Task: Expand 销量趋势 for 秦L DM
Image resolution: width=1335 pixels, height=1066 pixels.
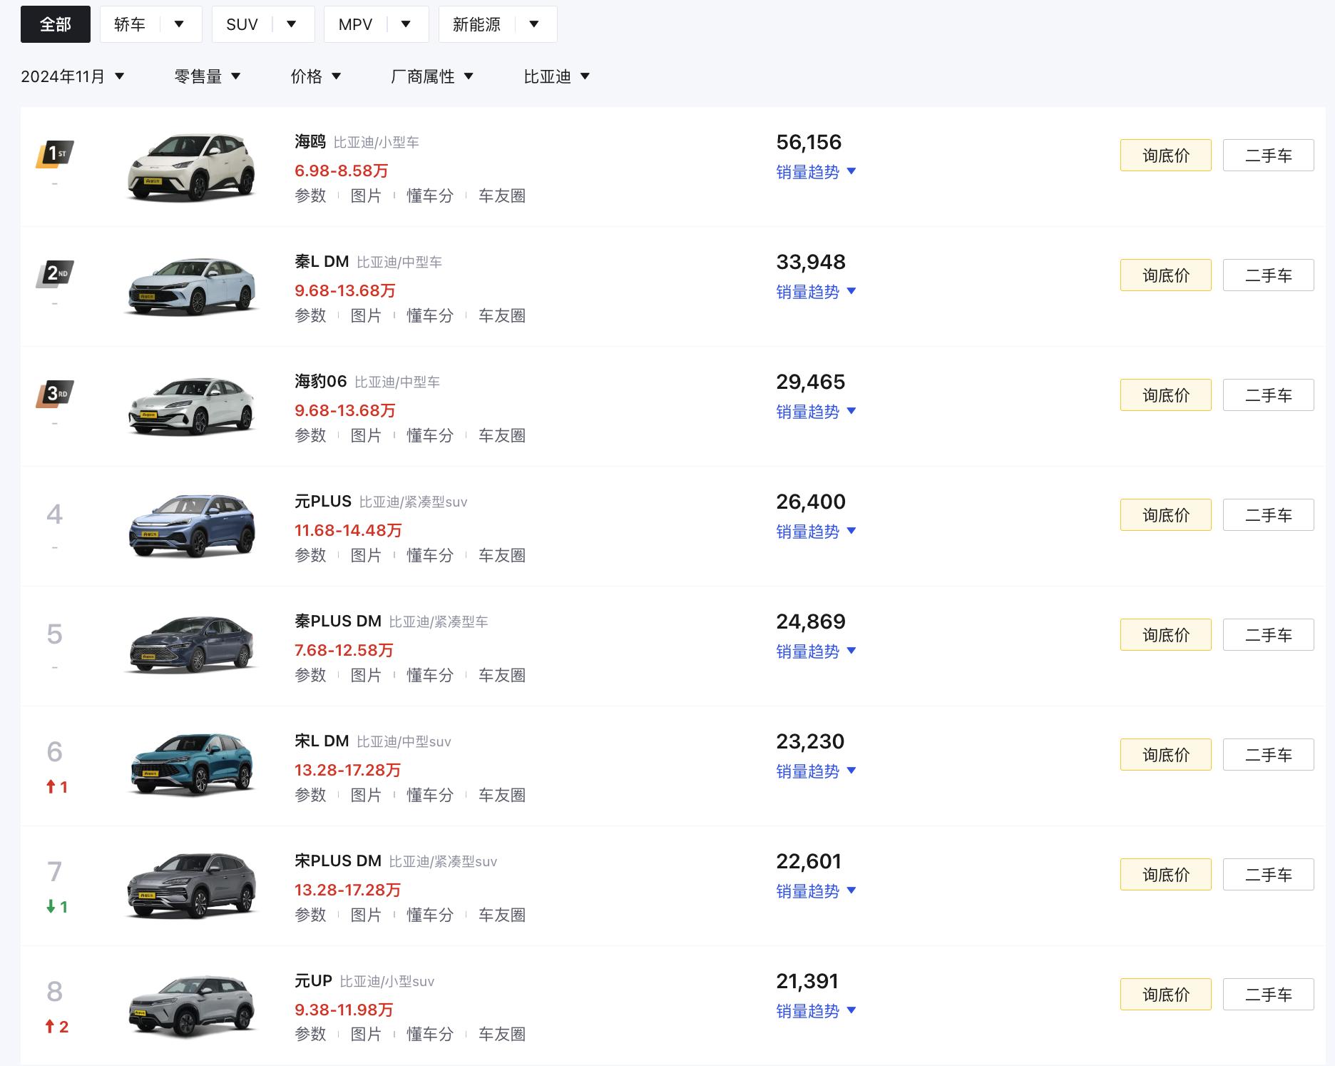Action: pyautogui.click(x=815, y=292)
